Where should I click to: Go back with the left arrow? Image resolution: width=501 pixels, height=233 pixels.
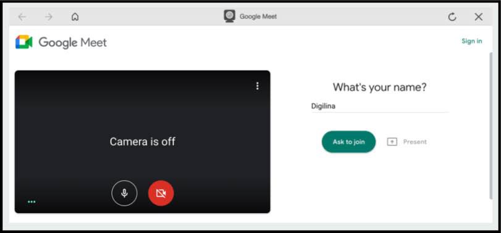tap(22, 17)
